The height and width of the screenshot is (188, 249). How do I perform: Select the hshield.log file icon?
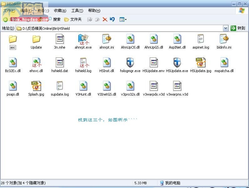[x=83, y=62]
